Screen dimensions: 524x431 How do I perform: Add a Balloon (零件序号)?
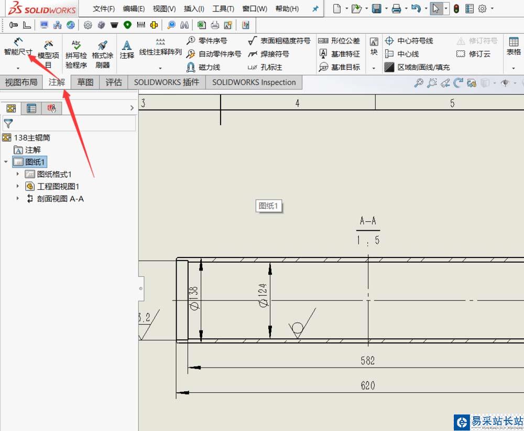click(x=207, y=41)
